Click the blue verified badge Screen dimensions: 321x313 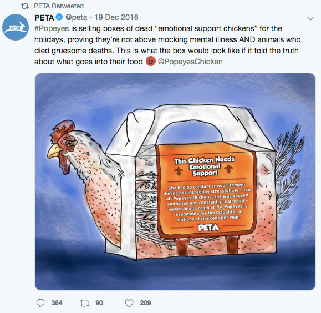coord(59,17)
